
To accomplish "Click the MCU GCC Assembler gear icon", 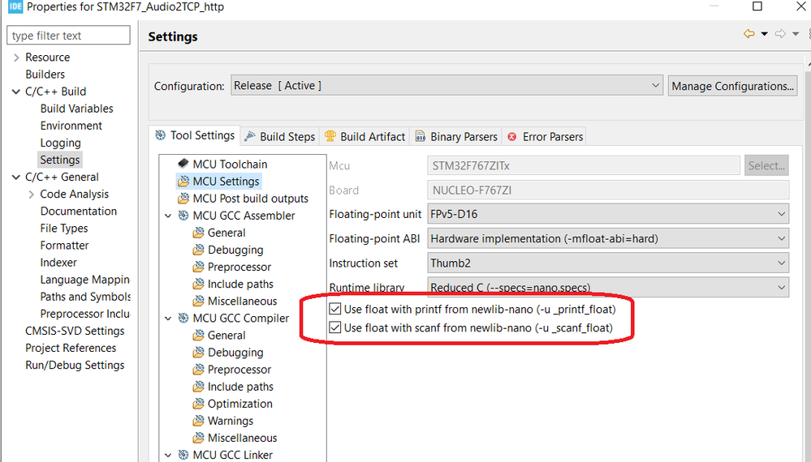I will pos(183,216).
